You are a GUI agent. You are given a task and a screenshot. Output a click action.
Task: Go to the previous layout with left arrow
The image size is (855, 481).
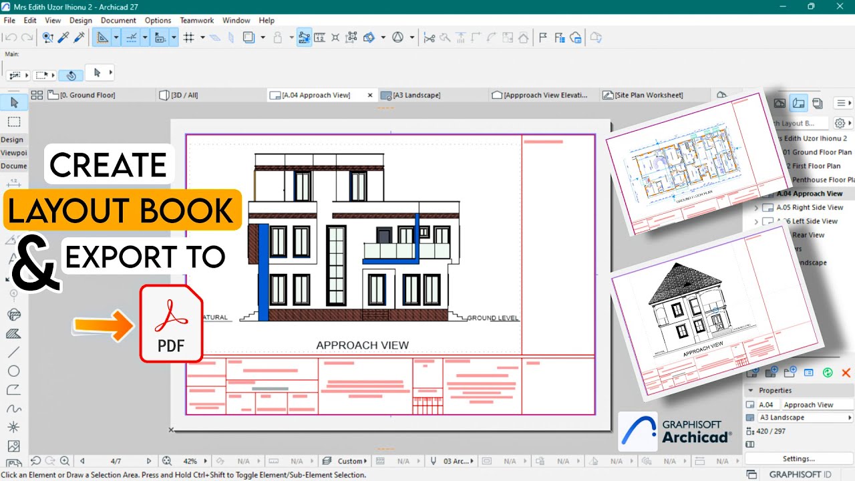point(83,461)
